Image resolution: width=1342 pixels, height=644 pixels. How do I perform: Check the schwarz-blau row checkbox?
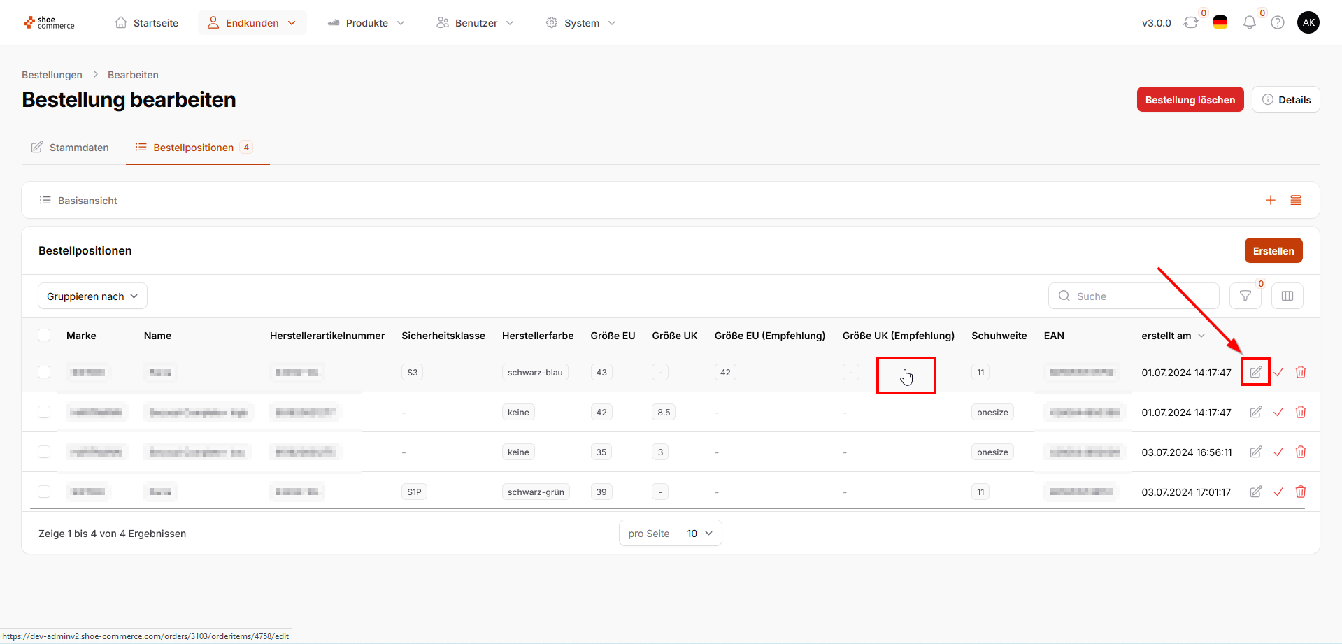44,372
